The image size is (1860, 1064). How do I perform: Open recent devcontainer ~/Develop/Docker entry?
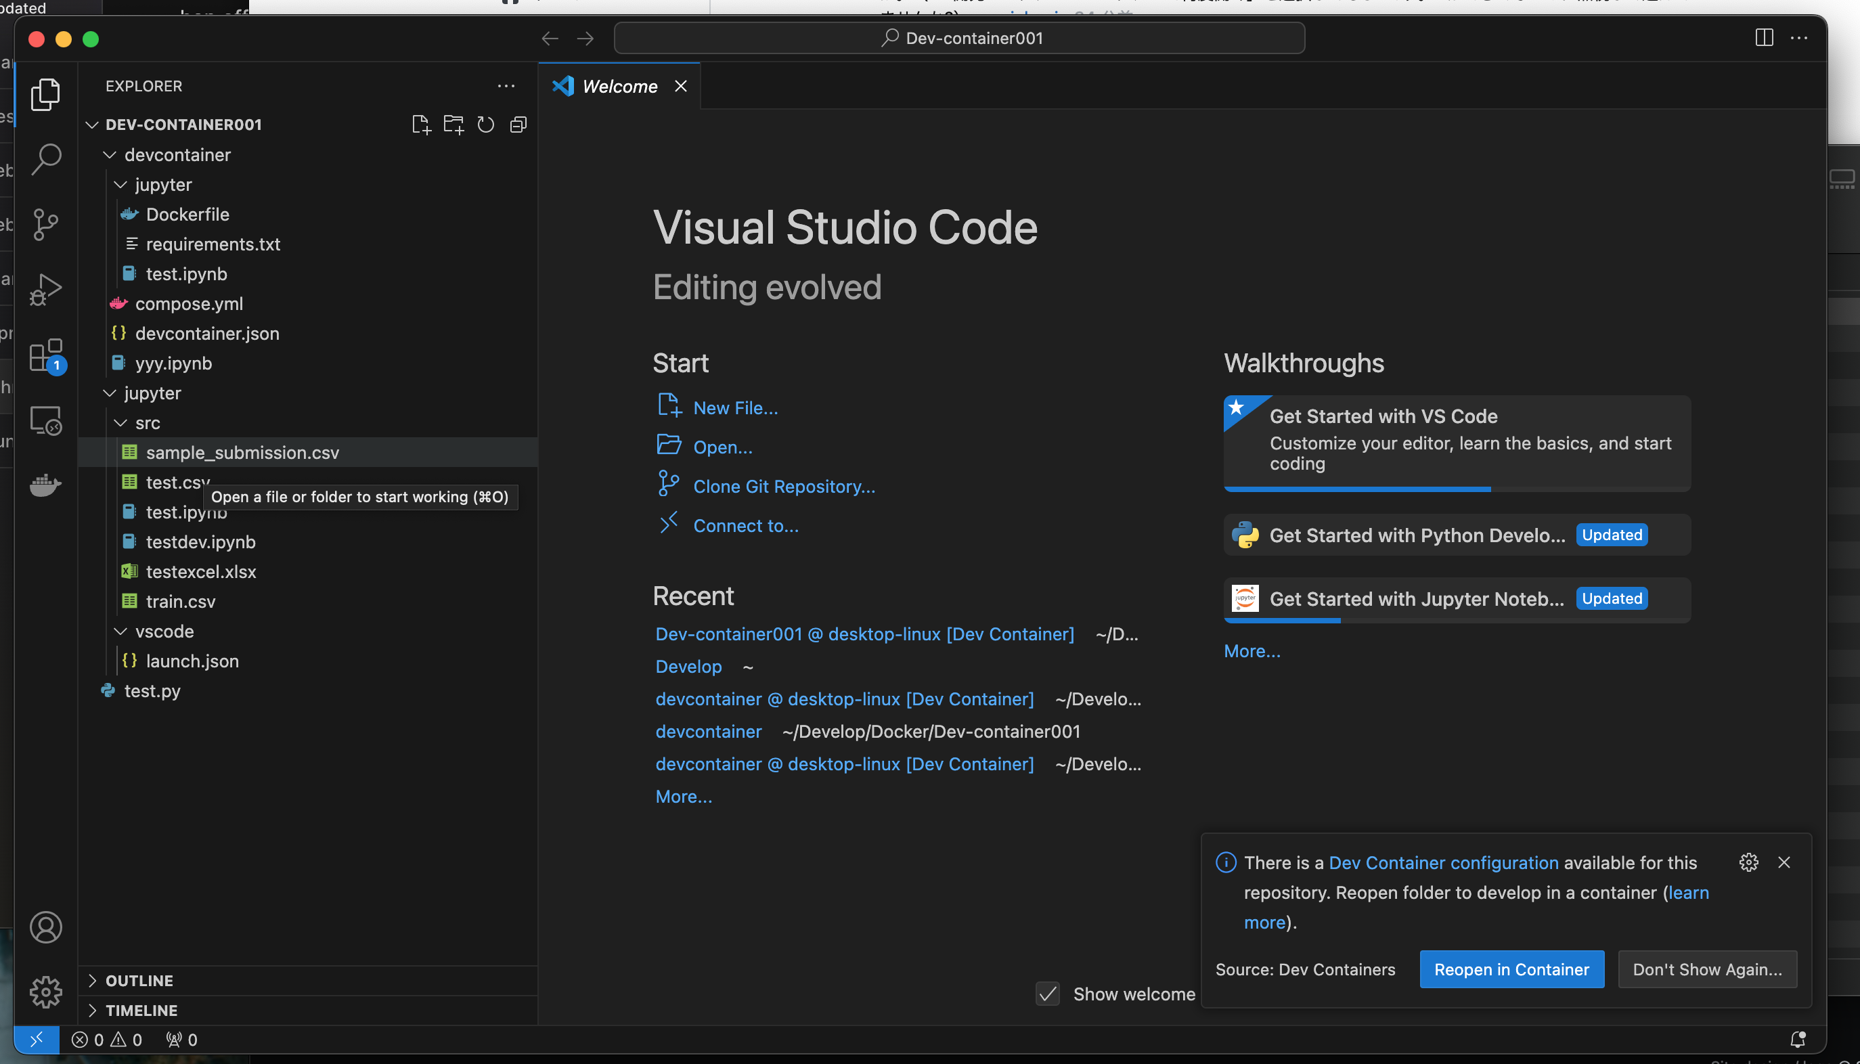[x=708, y=732]
